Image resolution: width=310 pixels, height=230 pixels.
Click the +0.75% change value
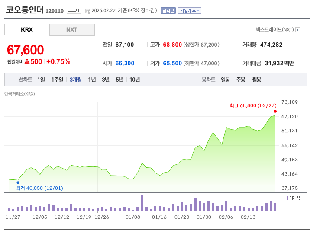[58, 61]
